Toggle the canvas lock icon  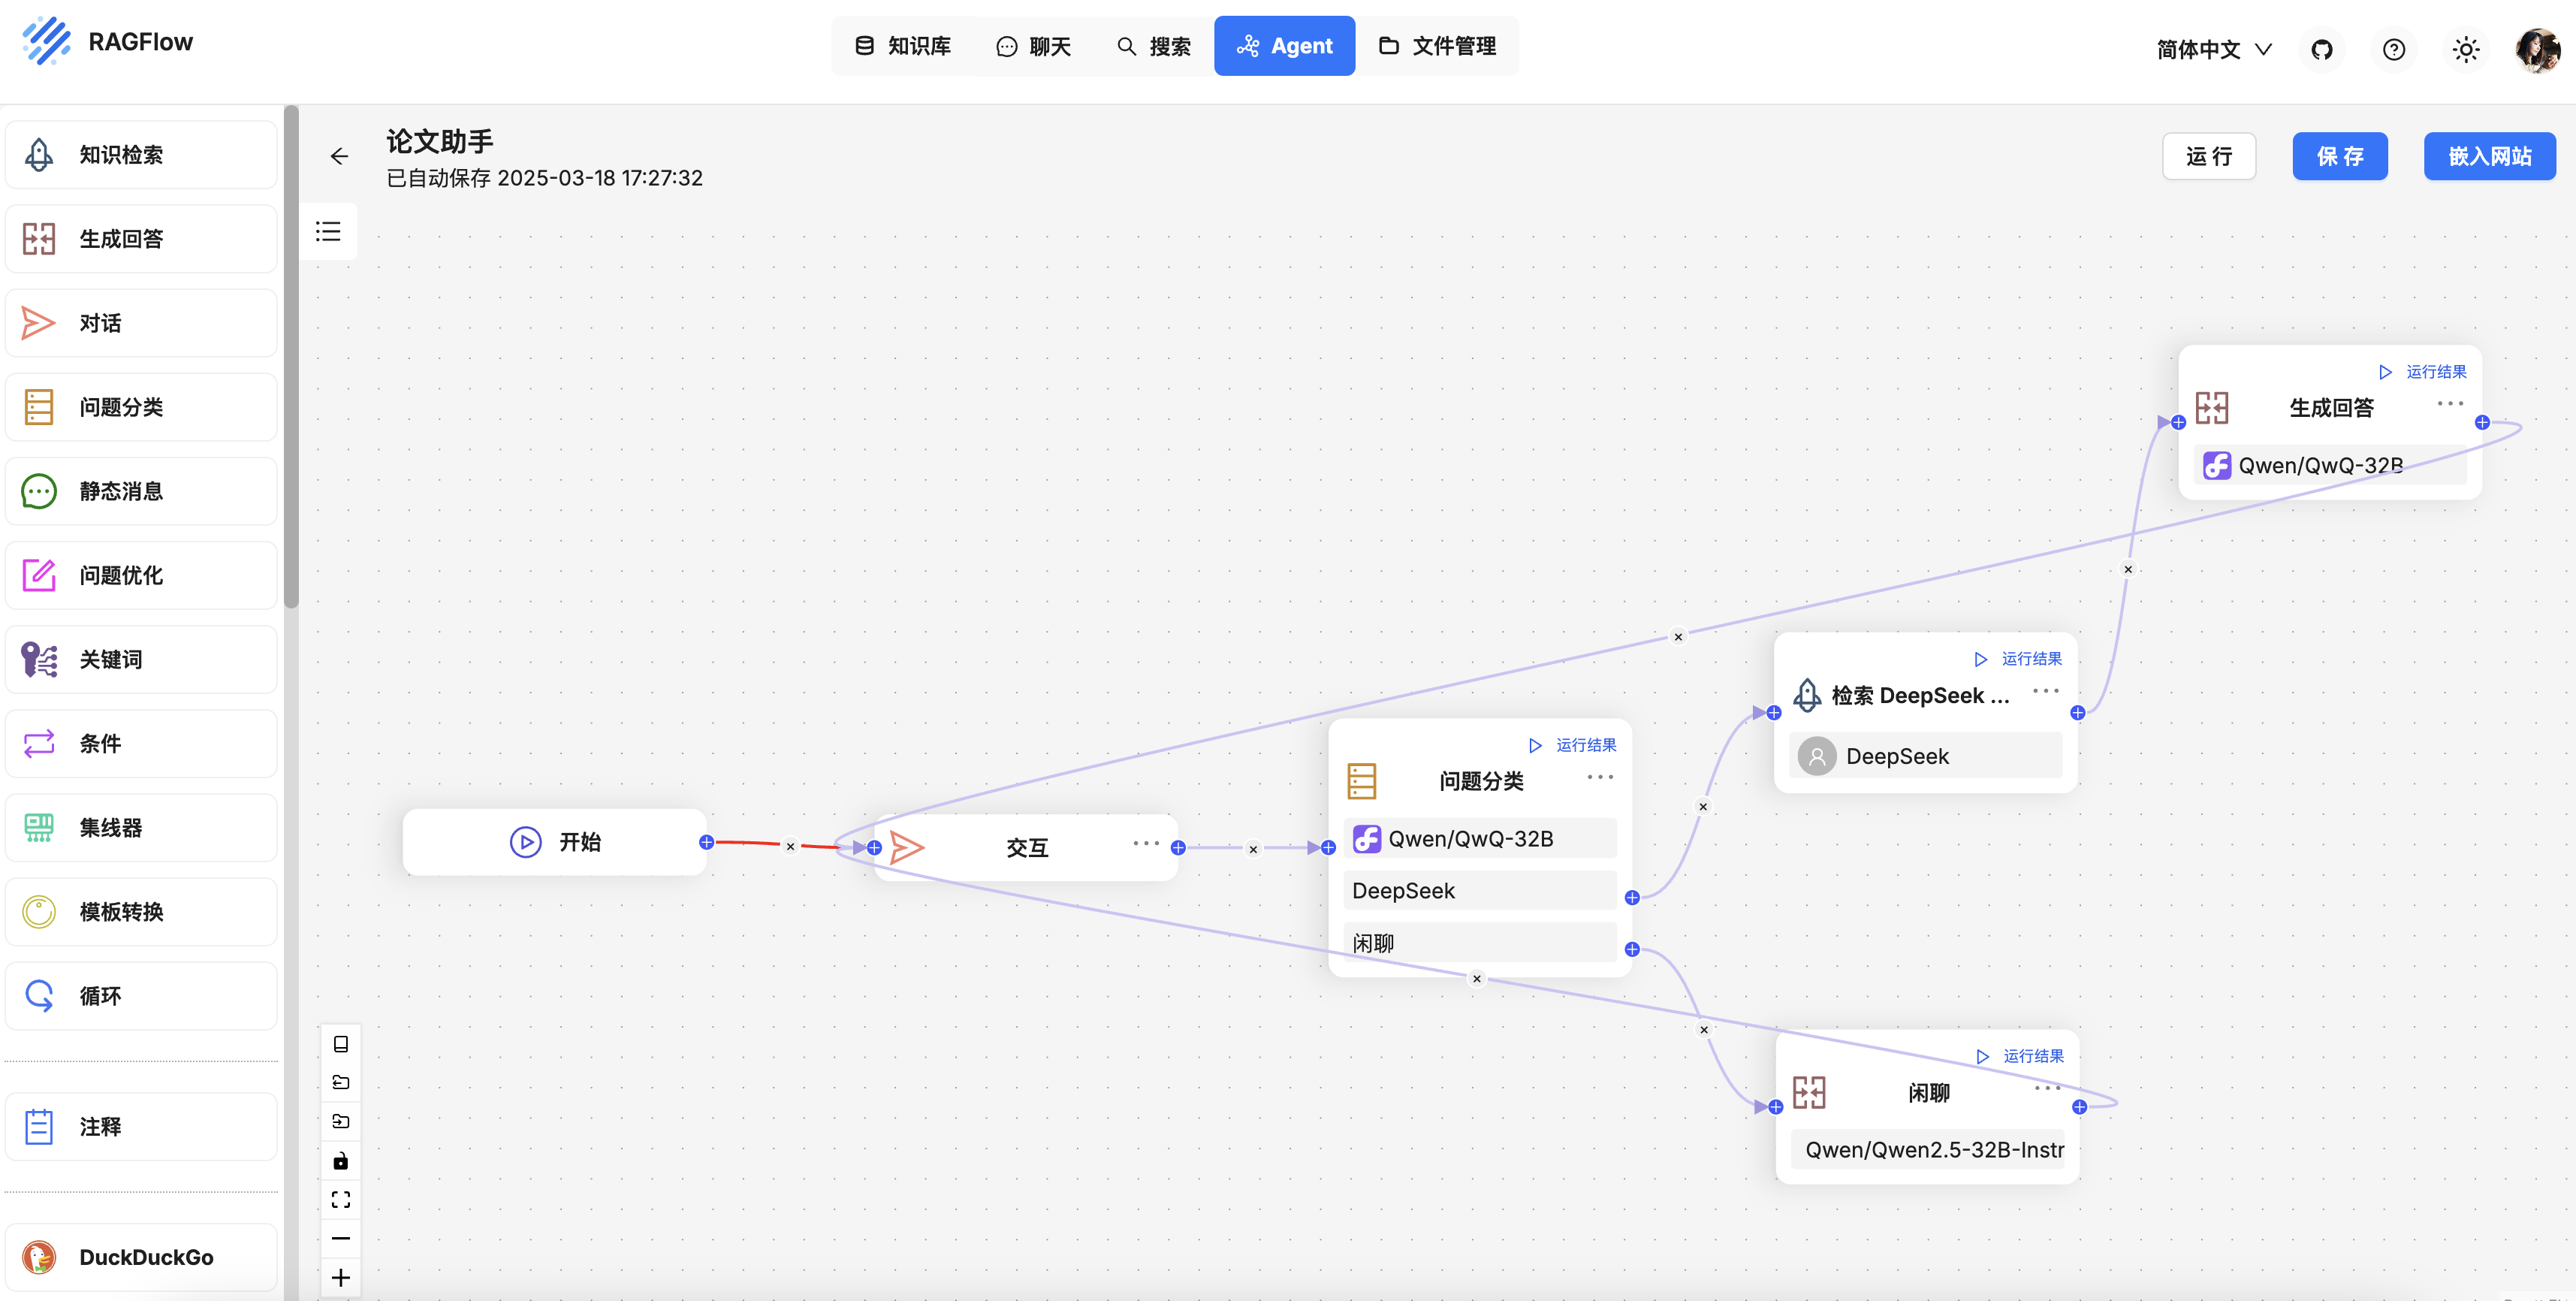pos(340,1160)
